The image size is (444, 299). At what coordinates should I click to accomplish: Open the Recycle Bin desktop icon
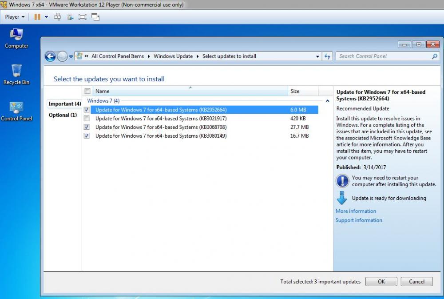[16, 74]
